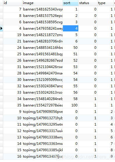The image size is (115, 162).
Task: Select image cell banner/1491561481bq
Action: tap(43, 54)
